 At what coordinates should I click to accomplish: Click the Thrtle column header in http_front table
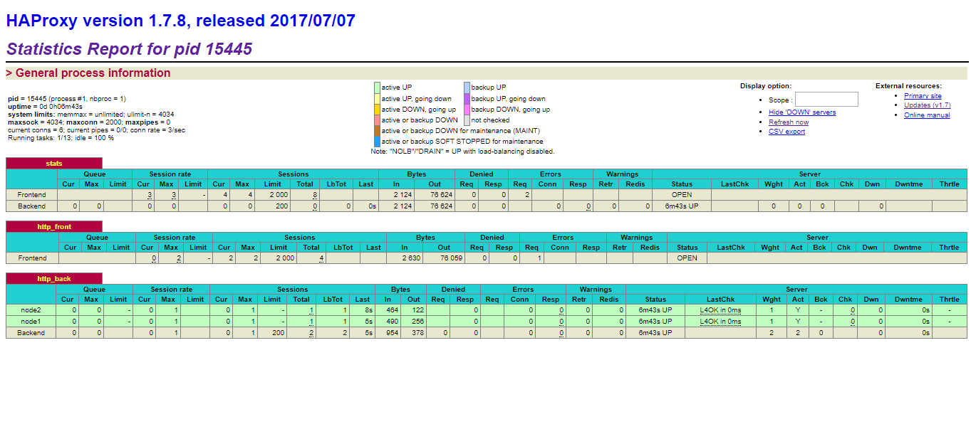[949, 248]
